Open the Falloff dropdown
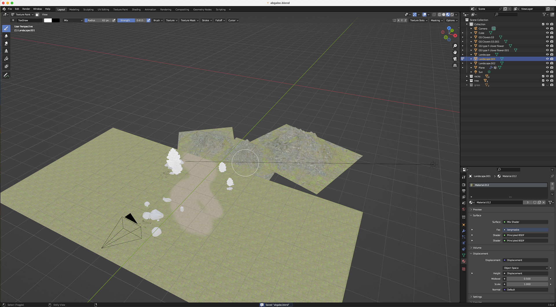556x307 pixels. (220, 21)
